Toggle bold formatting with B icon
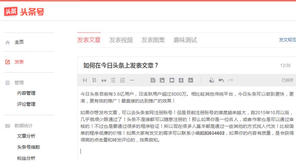The width and height of the screenshot is (296, 162). [94, 80]
